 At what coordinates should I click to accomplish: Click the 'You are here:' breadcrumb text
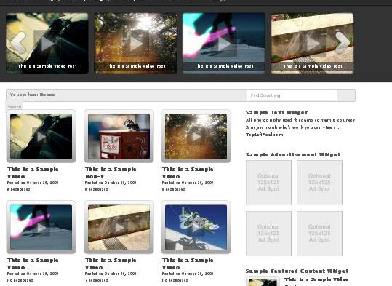click(x=24, y=95)
